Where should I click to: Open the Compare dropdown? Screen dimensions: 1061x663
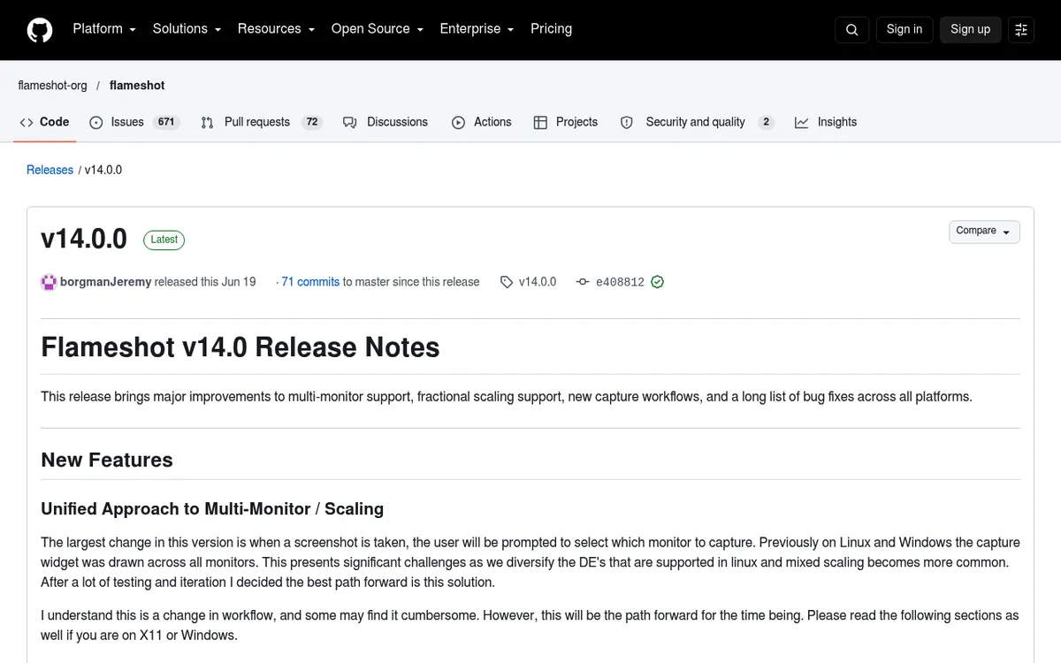984,232
